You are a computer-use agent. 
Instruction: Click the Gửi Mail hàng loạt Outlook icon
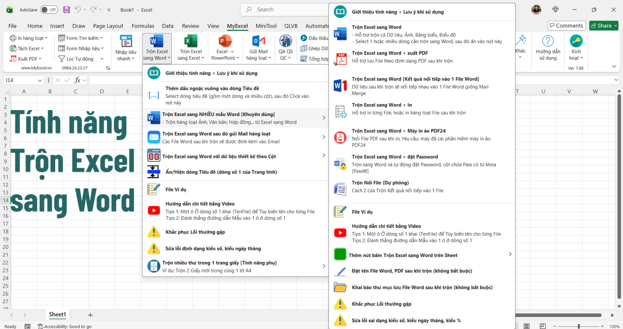click(x=259, y=41)
